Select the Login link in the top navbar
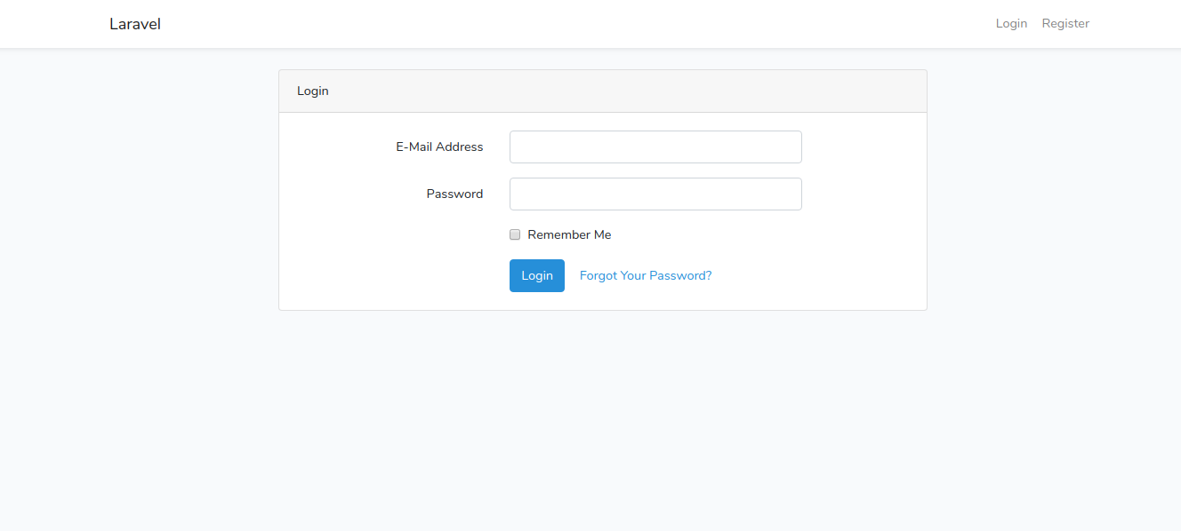 1011,23
